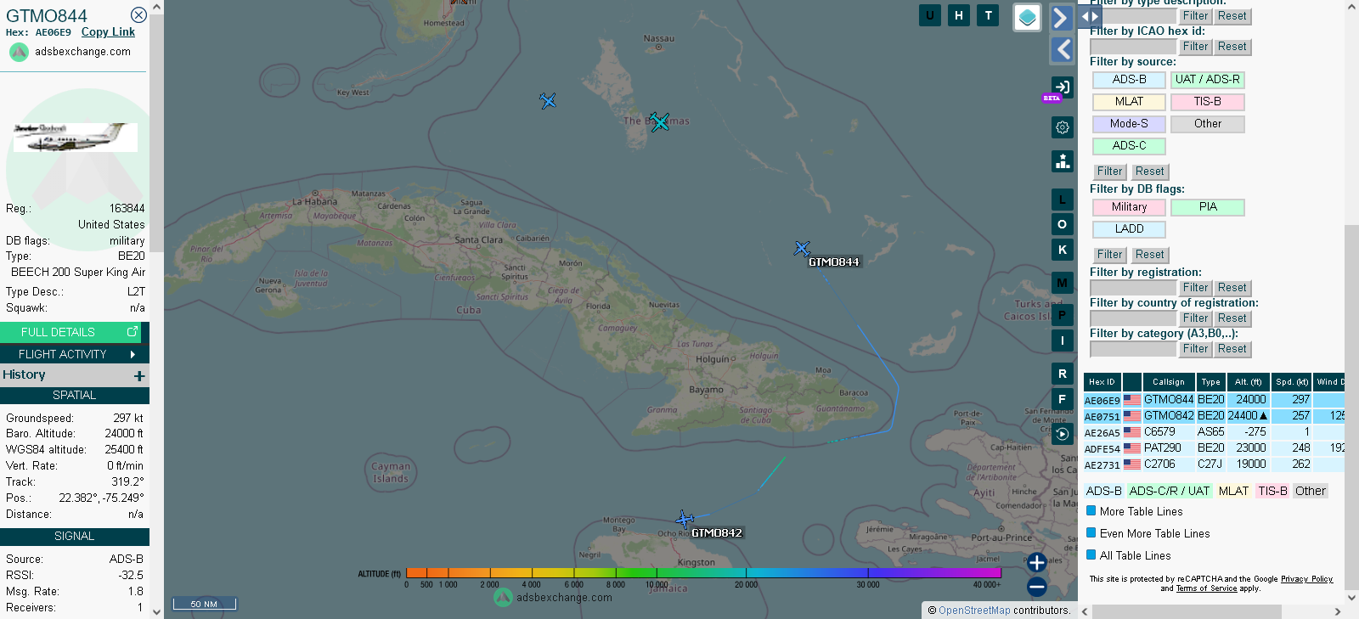
Task: Toggle the F map option
Action: (1063, 399)
